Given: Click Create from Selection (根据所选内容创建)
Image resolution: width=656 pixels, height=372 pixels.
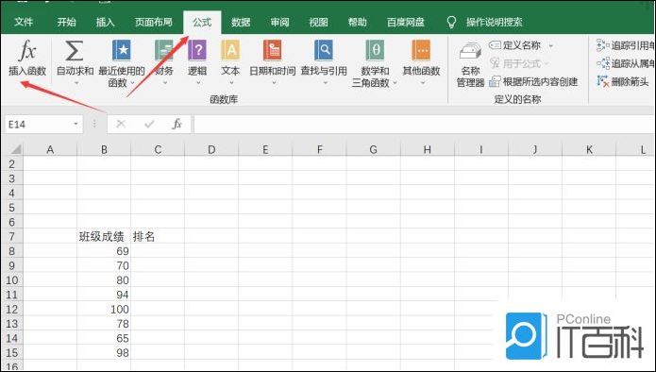Looking at the screenshot, I should [x=533, y=81].
